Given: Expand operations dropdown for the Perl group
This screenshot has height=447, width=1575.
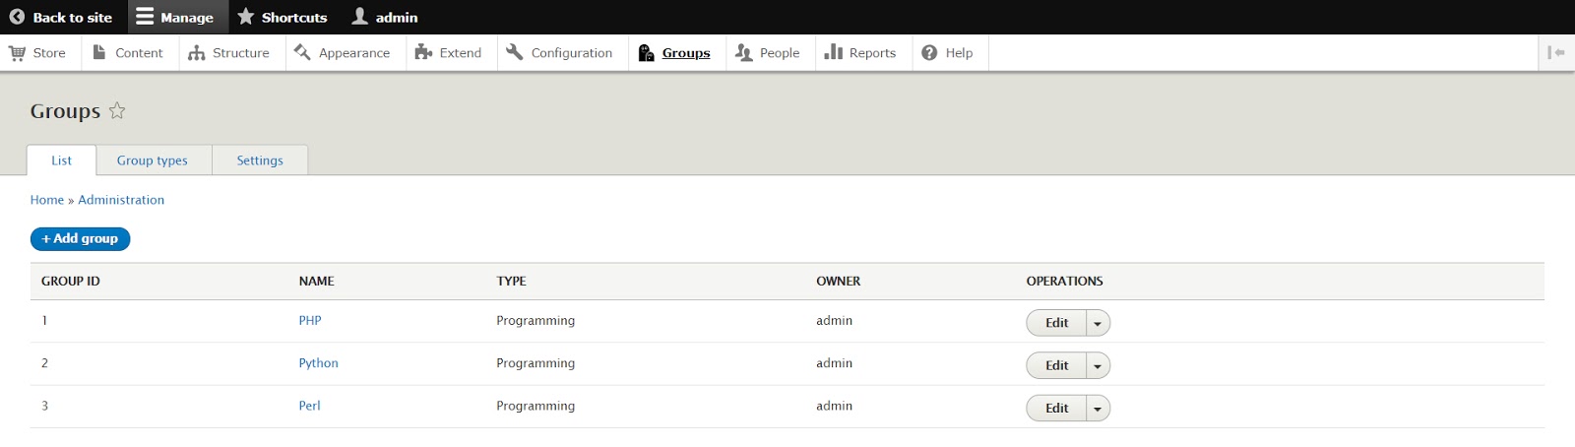Looking at the screenshot, I should point(1098,409).
